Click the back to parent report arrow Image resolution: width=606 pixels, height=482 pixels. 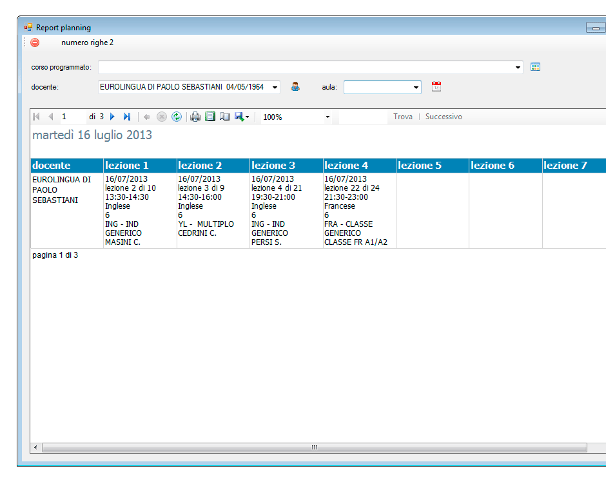[x=146, y=117]
